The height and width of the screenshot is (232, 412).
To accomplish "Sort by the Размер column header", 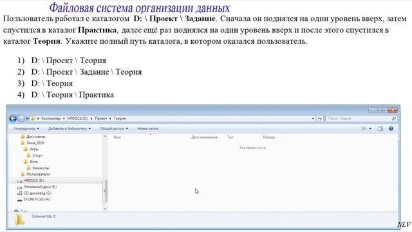I will point(269,137).
